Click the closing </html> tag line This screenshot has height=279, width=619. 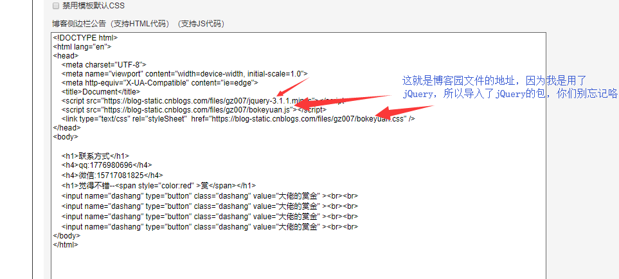pos(66,244)
